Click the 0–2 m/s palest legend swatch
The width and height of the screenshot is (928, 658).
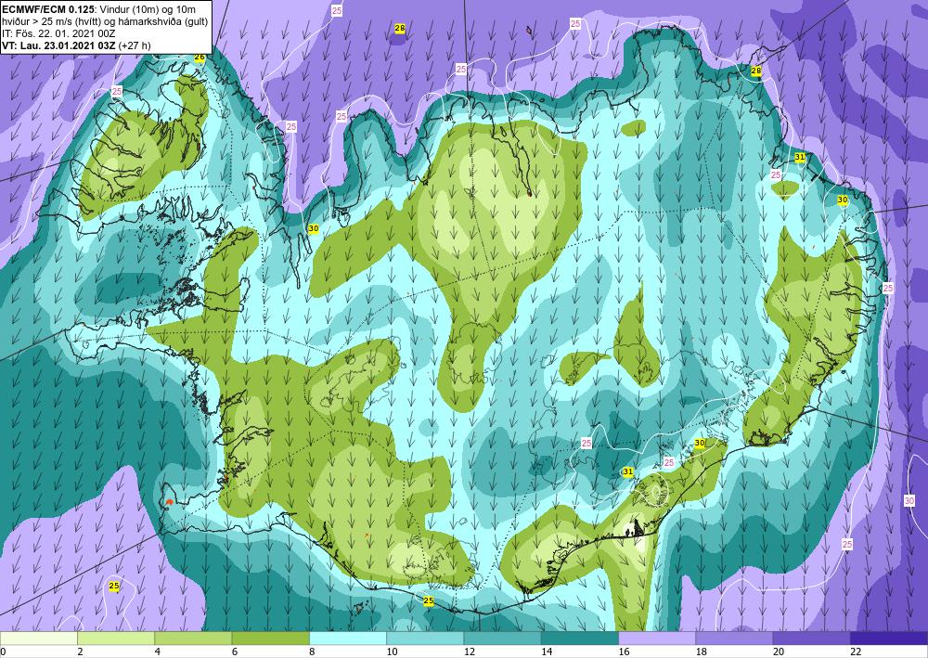[x=38, y=639]
